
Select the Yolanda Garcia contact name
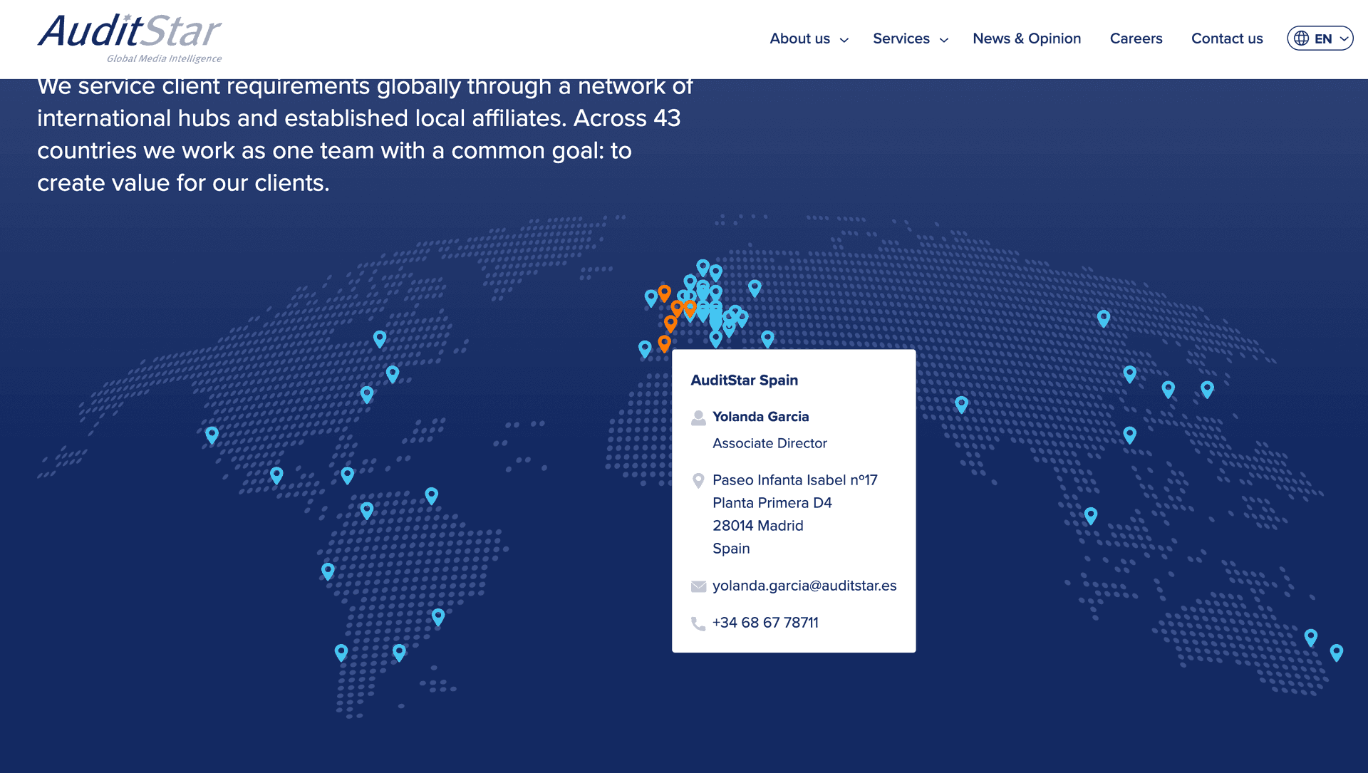point(760,417)
